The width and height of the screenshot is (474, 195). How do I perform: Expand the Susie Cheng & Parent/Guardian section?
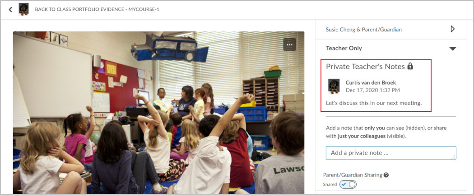(452, 29)
